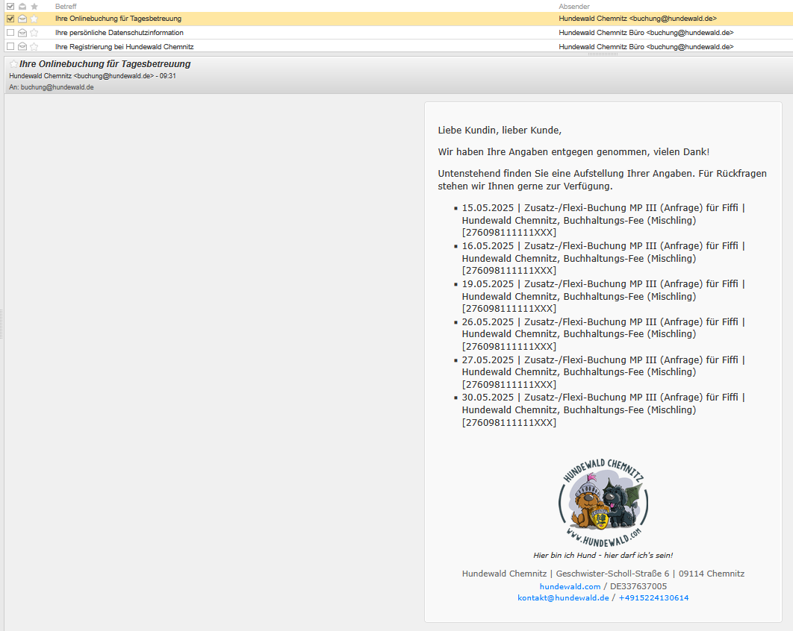Click the slogan 'Hier bin ich Hund - hier darf ich's sein!'
The width and height of the screenshot is (793, 631).
603,555
